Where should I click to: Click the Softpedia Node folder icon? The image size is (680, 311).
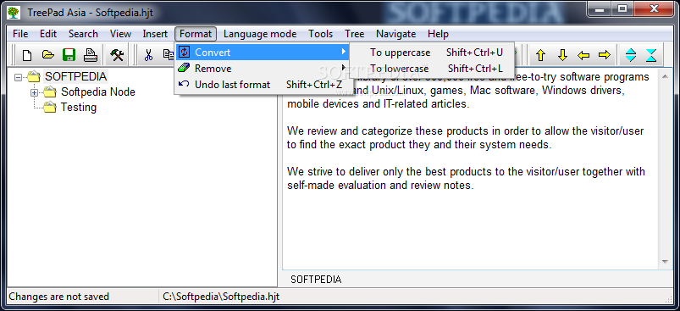pos(50,92)
